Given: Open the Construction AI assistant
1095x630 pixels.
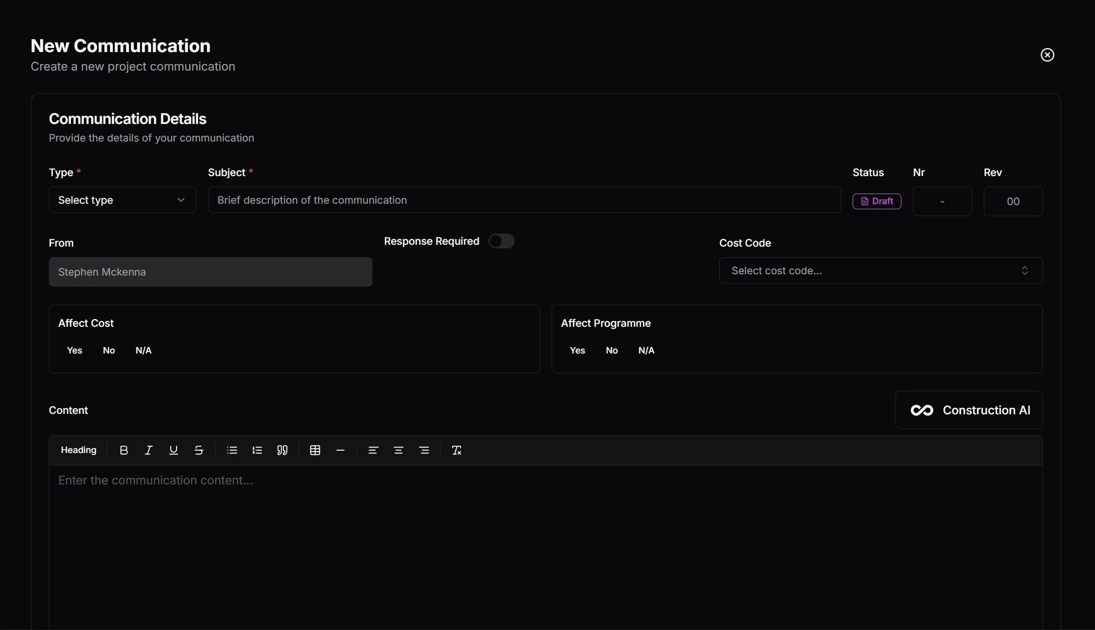Looking at the screenshot, I should (x=968, y=410).
